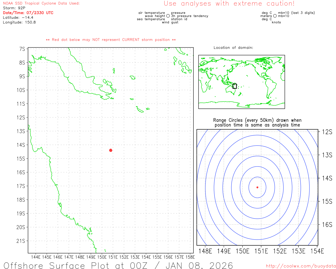Image resolution: width=336 pixels, height=269 pixels.
Task: Click the 'meters' units label
Action: tap(266, 16)
